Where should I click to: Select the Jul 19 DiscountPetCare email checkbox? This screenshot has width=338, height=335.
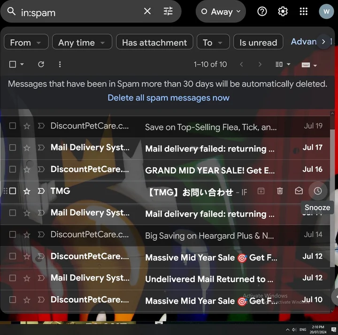[13, 126]
